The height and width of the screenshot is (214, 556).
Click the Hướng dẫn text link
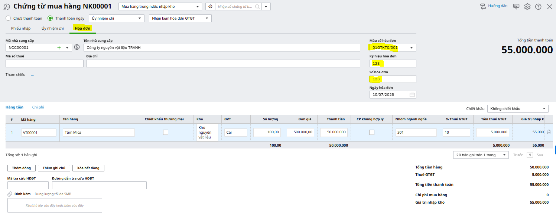(x=498, y=6)
